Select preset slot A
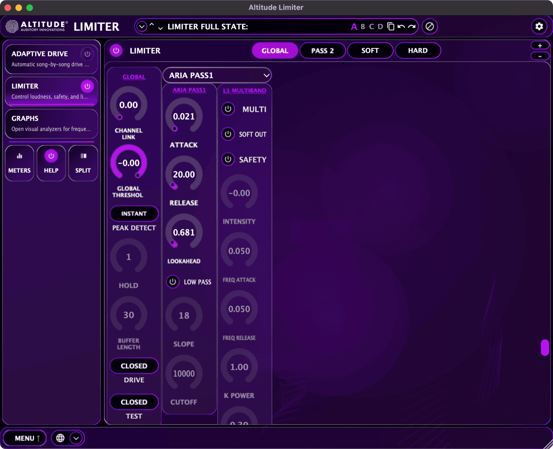The image size is (553, 449). pyautogui.click(x=354, y=27)
